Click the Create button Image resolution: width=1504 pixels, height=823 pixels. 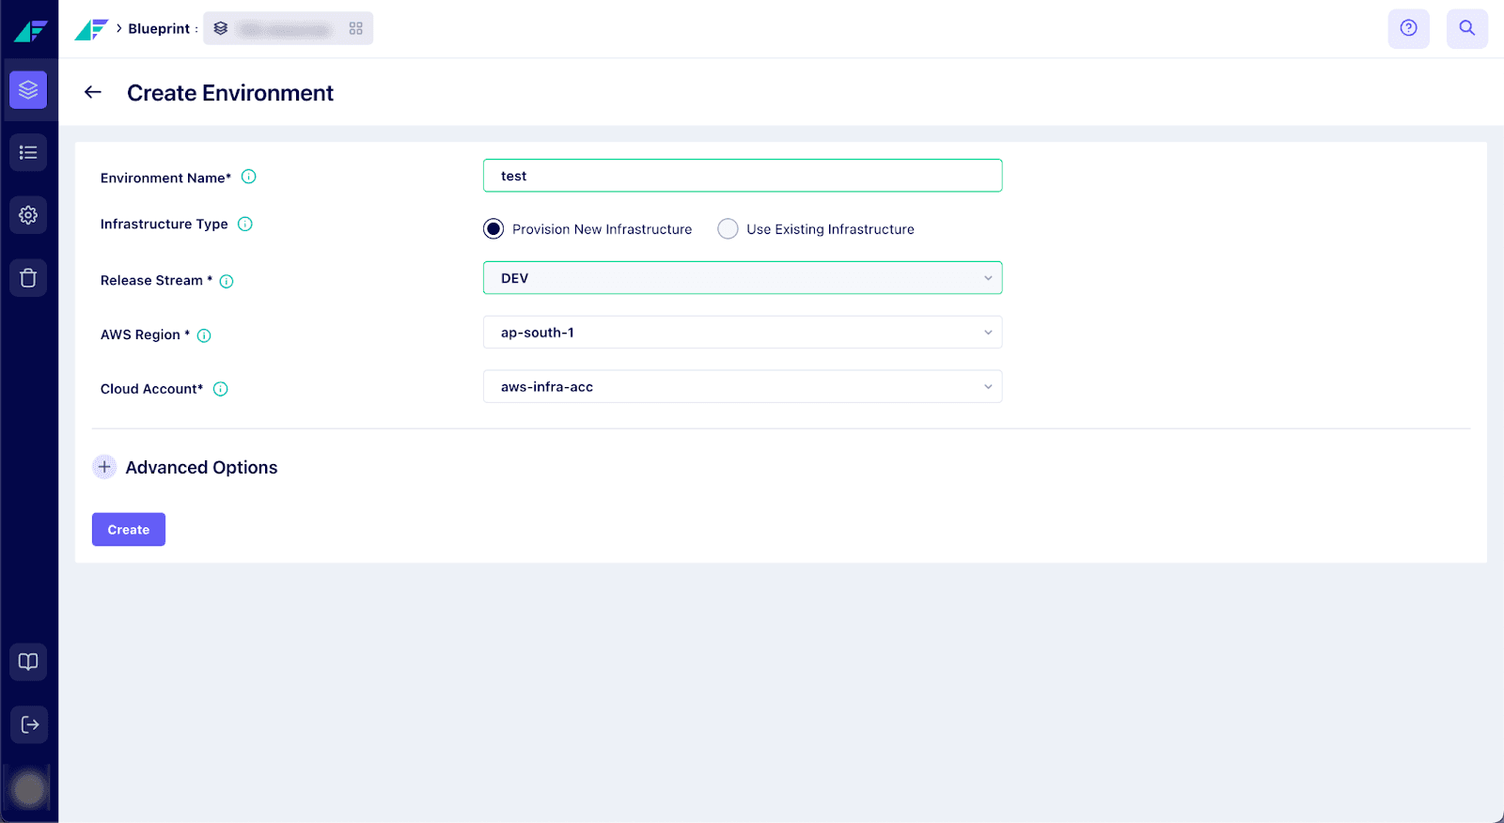[x=129, y=530]
